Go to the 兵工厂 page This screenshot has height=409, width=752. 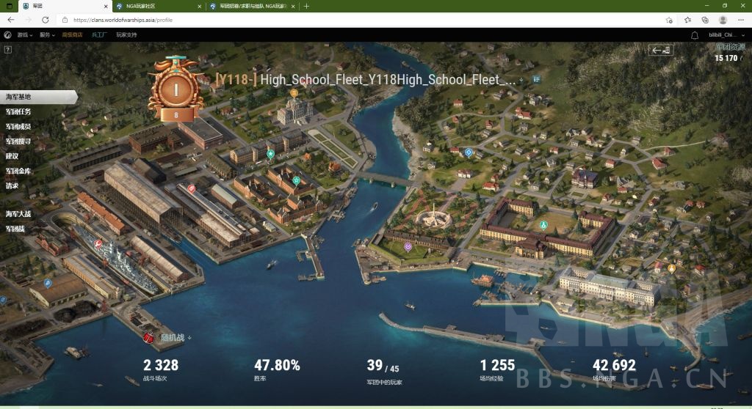tap(98, 34)
